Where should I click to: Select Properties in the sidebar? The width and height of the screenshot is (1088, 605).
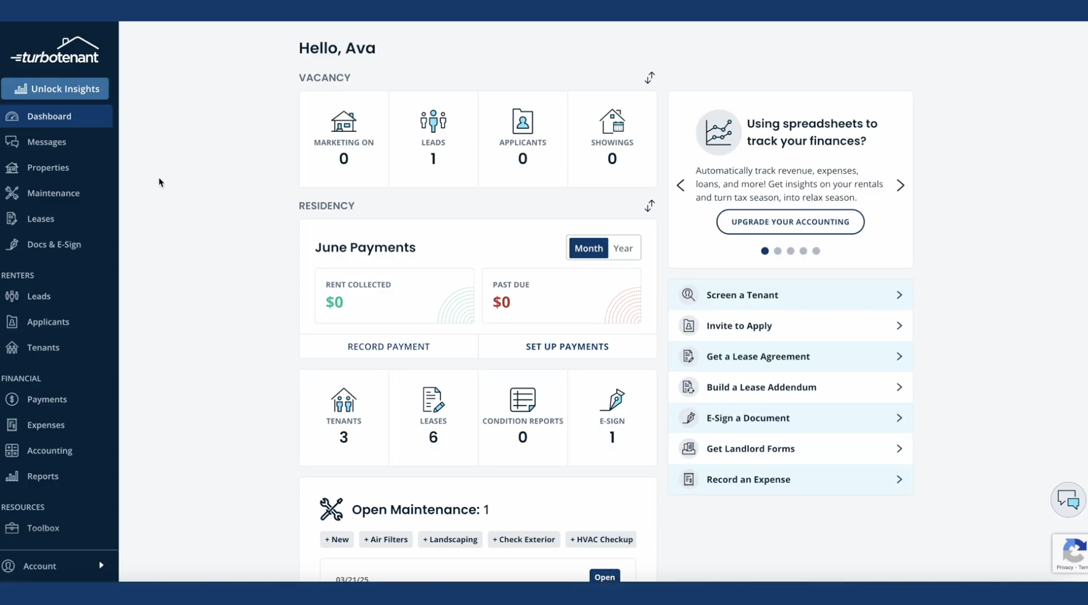tap(48, 167)
